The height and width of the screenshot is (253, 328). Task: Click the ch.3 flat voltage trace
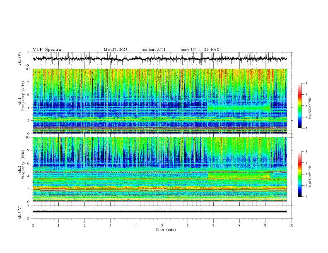pyautogui.click(x=159, y=212)
